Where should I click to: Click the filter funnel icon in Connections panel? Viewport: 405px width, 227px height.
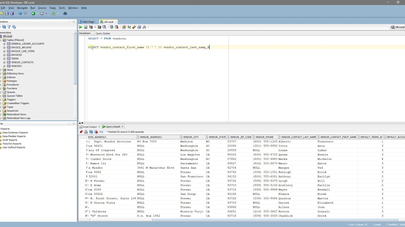click(9, 27)
